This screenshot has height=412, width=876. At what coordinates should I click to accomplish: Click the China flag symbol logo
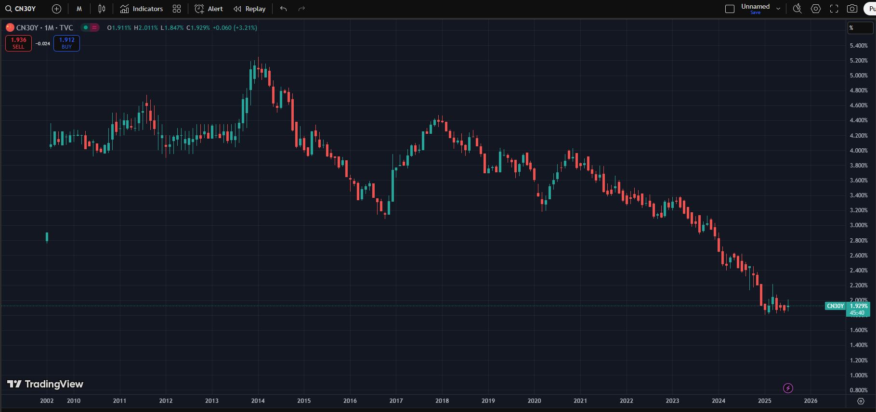[x=10, y=27]
